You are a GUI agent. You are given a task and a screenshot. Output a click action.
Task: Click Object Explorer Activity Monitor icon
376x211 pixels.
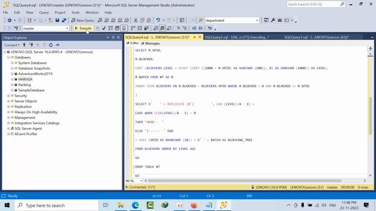tap(58, 45)
